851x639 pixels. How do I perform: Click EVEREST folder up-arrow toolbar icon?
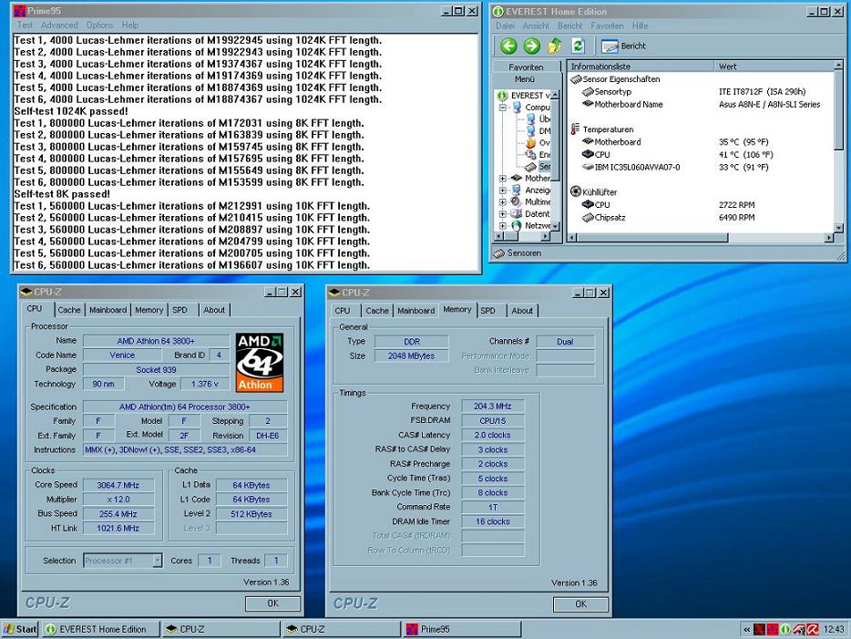[x=555, y=46]
